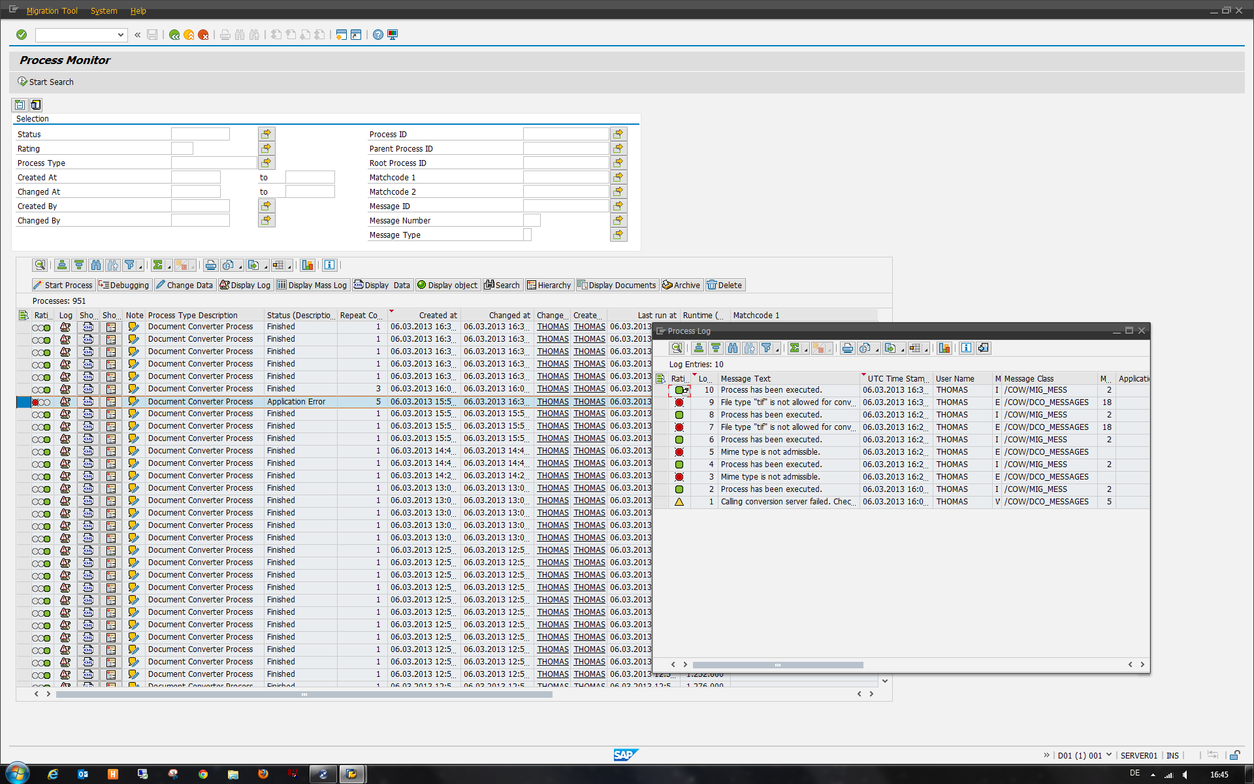Click the Details magnifier icon in process list toolbar
This screenshot has height=784, width=1254.
40,265
